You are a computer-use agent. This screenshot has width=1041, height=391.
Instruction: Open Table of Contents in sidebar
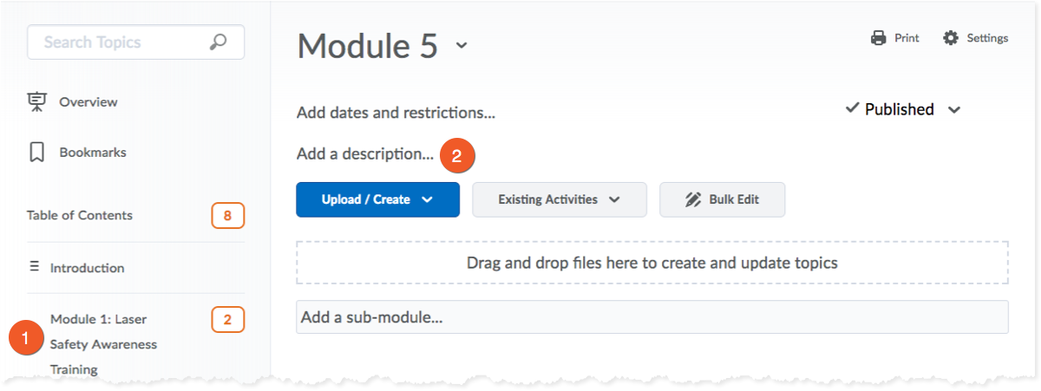point(80,215)
